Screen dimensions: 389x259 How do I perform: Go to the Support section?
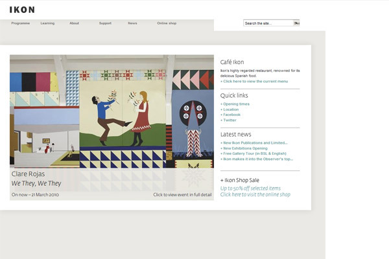click(105, 23)
